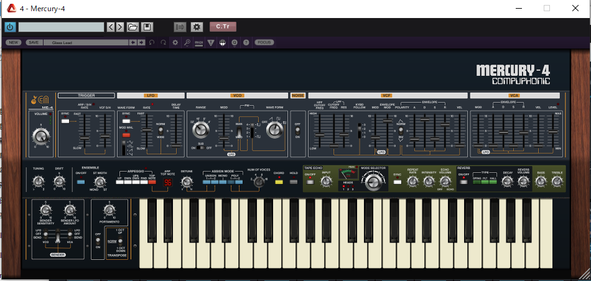This screenshot has width=591, height=281.
Task: Click the NEW patch button
Action: click(x=13, y=42)
